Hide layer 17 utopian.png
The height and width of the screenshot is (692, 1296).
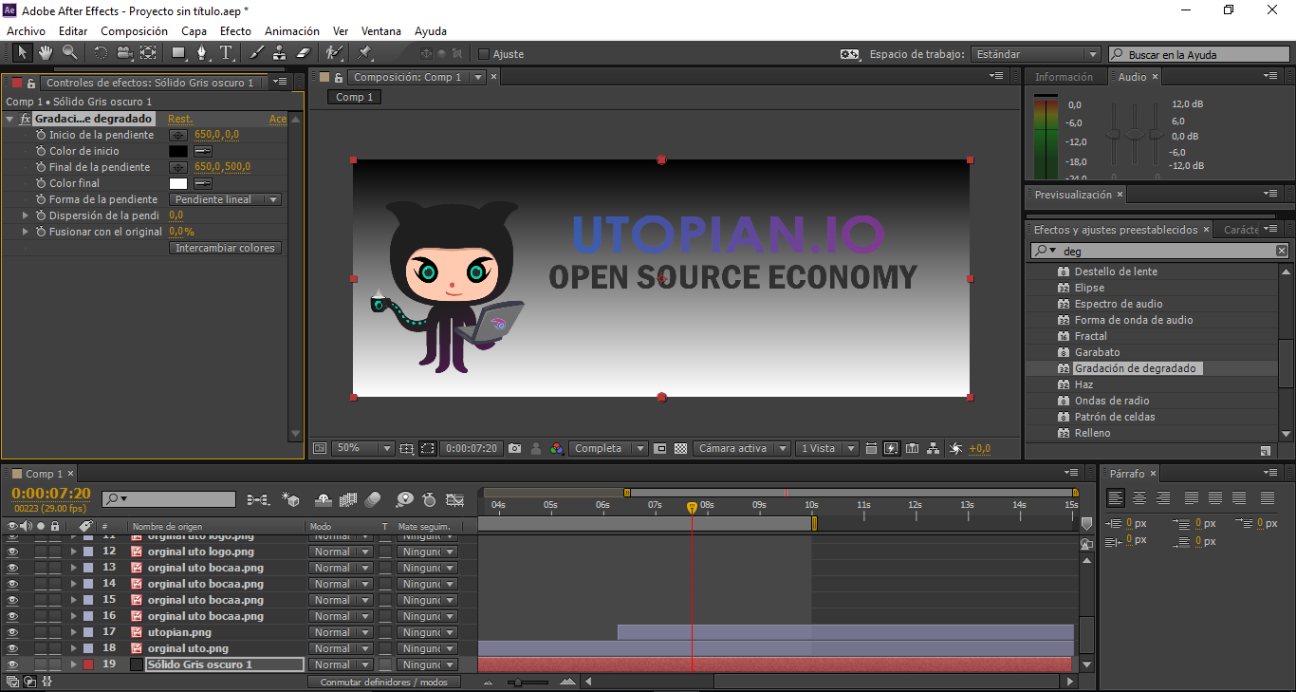pyautogui.click(x=12, y=632)
